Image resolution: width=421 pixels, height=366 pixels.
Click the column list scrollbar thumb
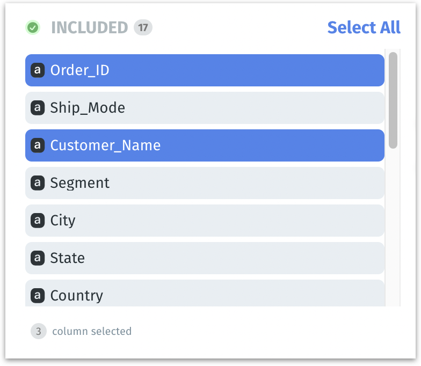(x=393, y=100)
